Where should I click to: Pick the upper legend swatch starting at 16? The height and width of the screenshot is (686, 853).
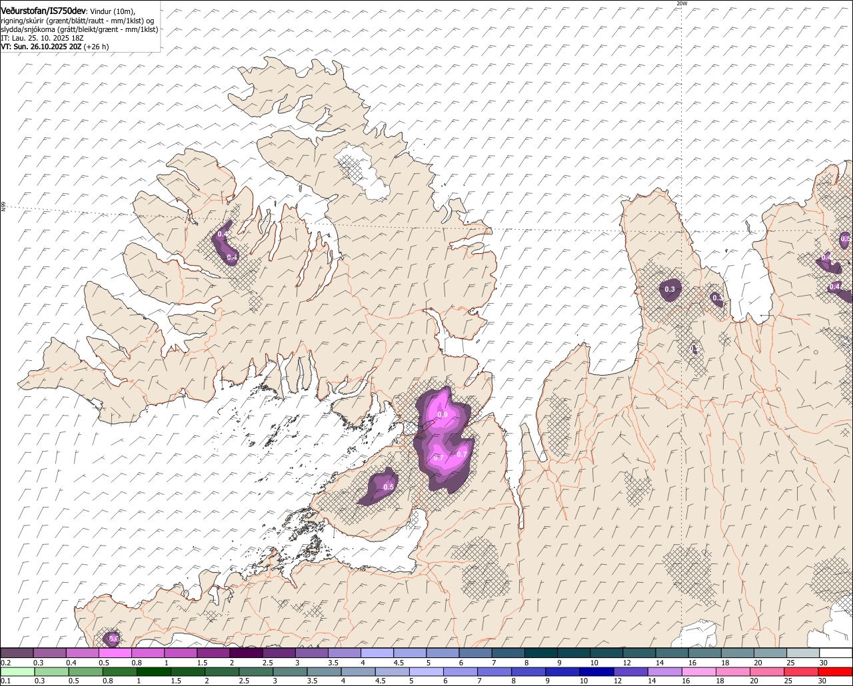[704, 653]
